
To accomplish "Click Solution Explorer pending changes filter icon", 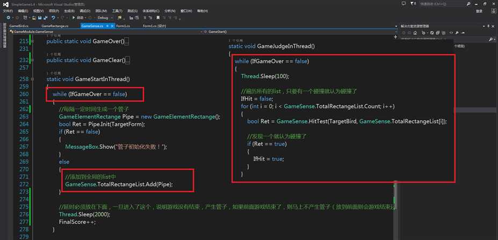I will pyautogui.click(x=423, y=33).
